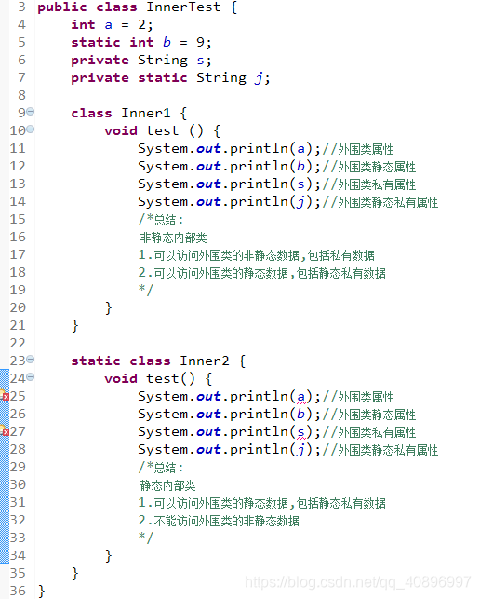Collapse the Inner2 class fold on line 23

[31, 359]
